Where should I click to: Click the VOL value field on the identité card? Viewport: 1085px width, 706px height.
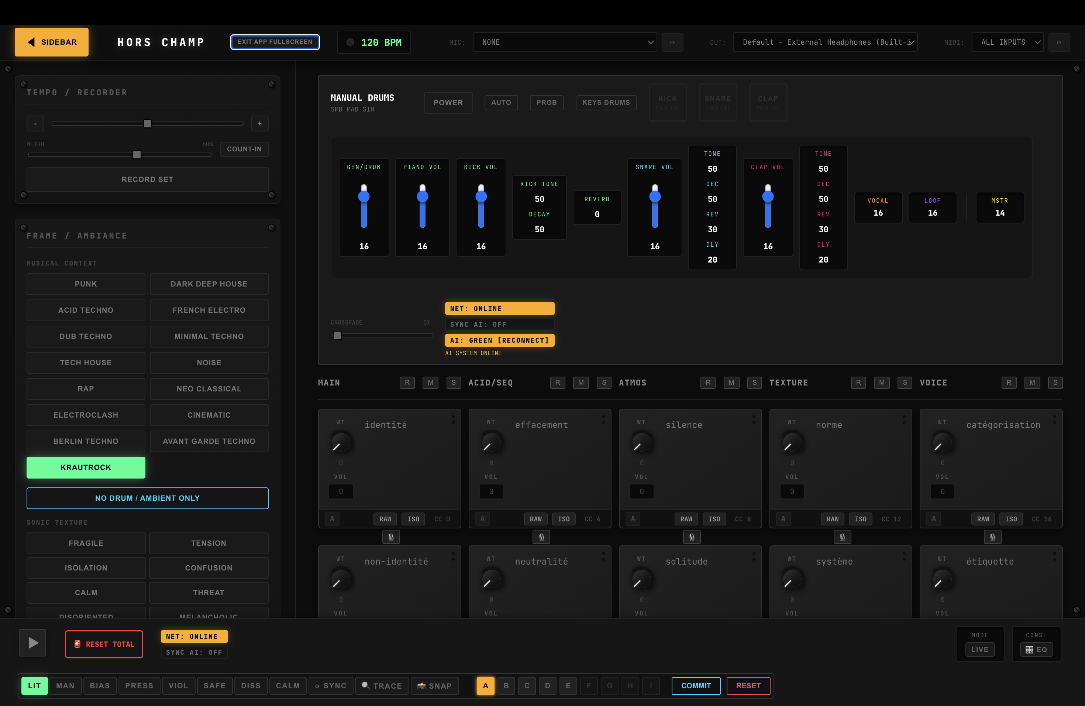point(341,491)
